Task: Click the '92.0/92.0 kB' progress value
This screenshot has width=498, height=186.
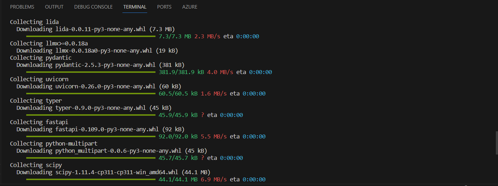Action: [178, 137]
